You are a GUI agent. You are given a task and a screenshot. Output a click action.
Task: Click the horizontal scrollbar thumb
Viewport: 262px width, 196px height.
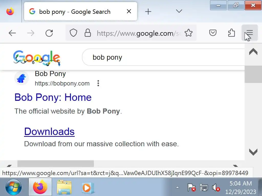(56, 164)
